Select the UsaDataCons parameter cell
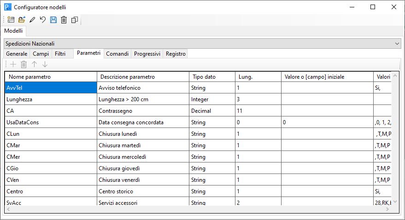Viewport: 405px width, 220px height. [51, 122]
